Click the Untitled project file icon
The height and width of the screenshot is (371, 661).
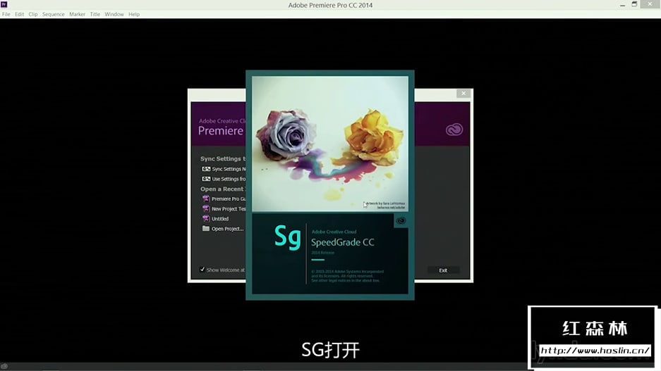[206, 219]
